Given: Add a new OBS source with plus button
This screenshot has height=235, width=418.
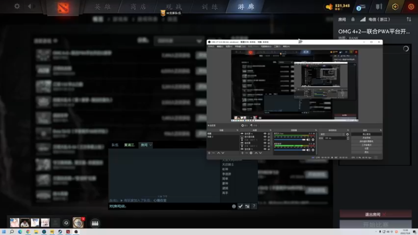Looking at the screenshot, I should pos(242,153).
